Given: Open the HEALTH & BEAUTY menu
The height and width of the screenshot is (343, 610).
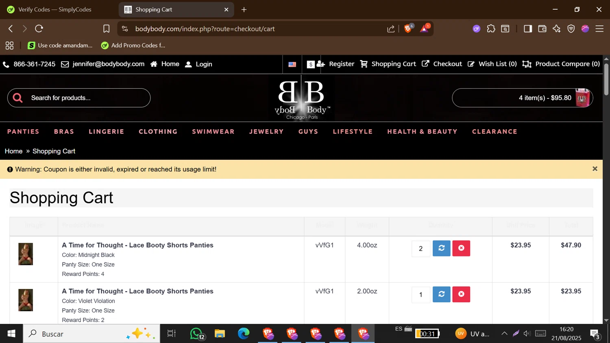Looking at the screenshot, I should (423, 132).
